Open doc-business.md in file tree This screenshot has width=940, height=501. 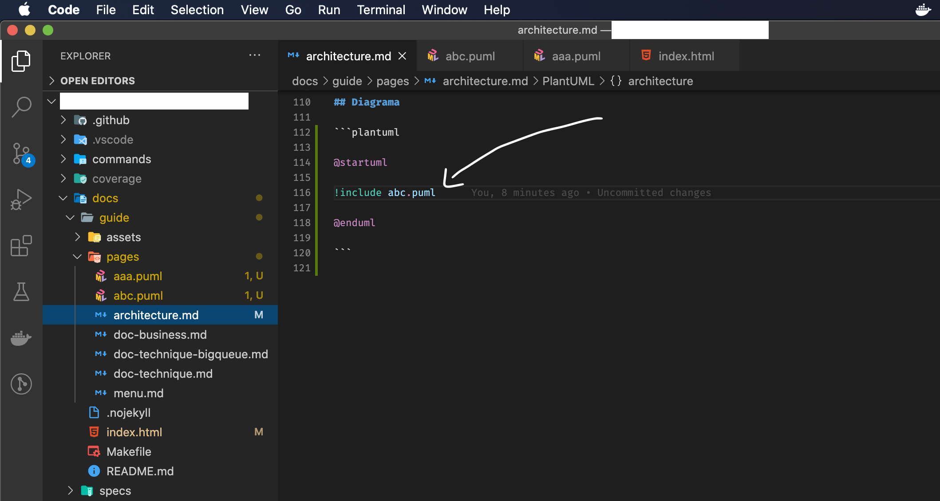pos(160,335)
